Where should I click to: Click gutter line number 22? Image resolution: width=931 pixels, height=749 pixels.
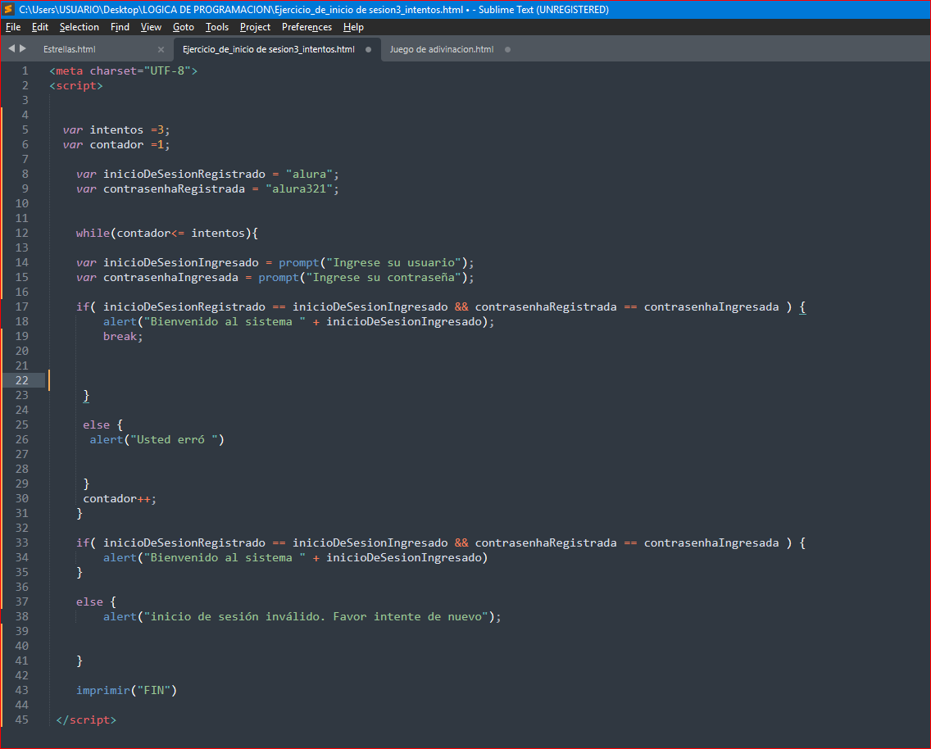(x=22, y=380)
